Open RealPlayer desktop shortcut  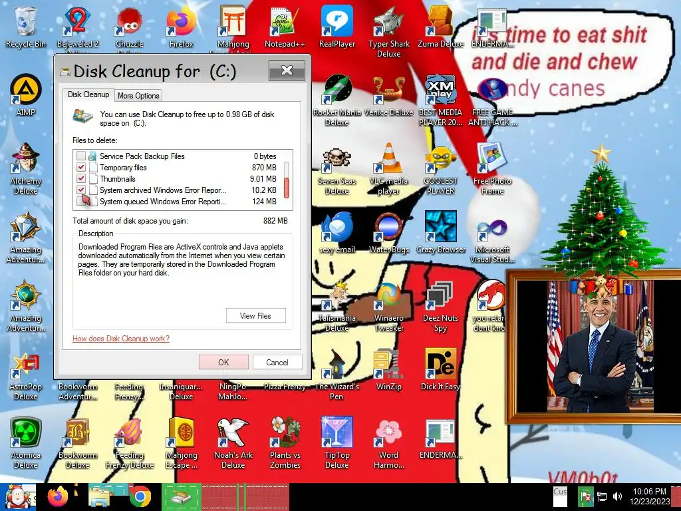(x=337, y=26)
